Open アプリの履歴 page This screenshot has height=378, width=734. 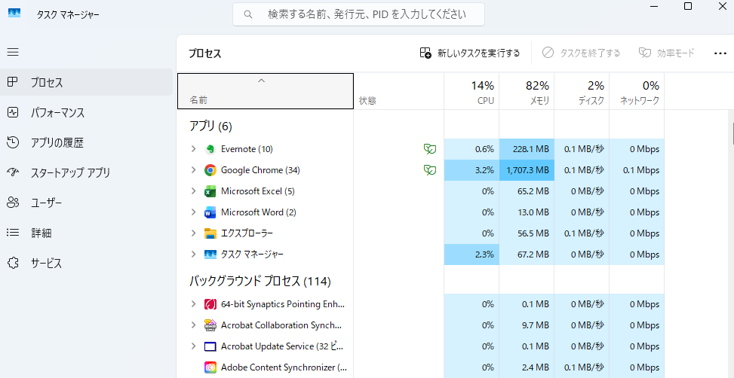(87, 142)
